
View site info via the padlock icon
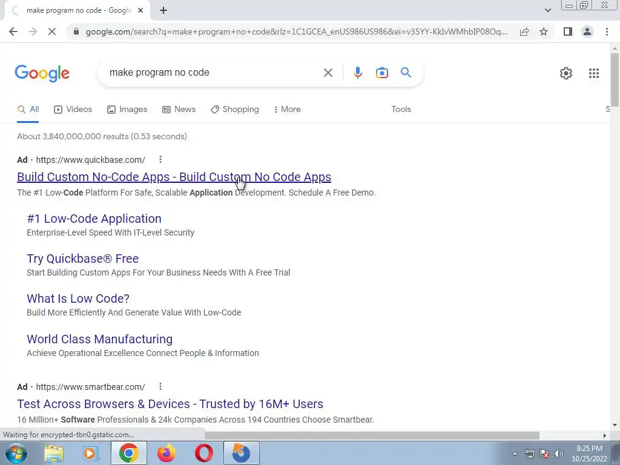point(76,31)
